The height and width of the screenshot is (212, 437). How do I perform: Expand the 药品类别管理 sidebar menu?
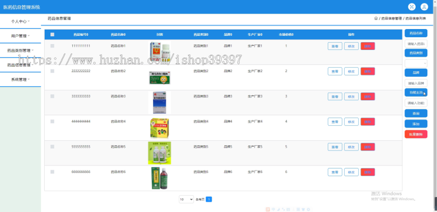click(x=20, y=50)
